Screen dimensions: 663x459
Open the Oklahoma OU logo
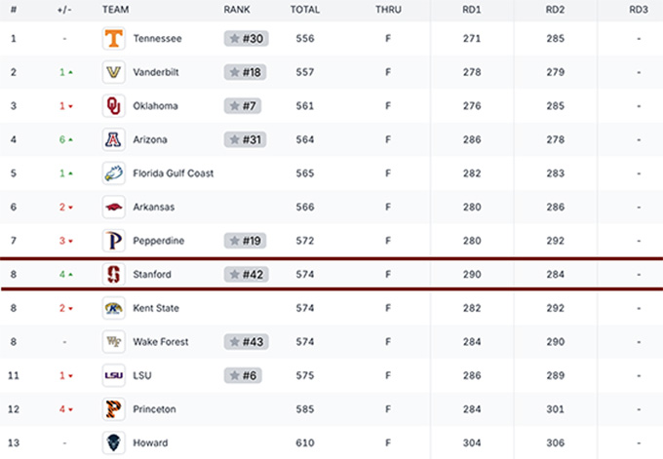114,105
